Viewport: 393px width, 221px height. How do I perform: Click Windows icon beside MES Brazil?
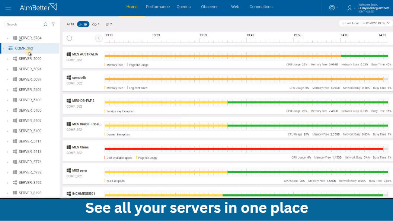(69, 124)
